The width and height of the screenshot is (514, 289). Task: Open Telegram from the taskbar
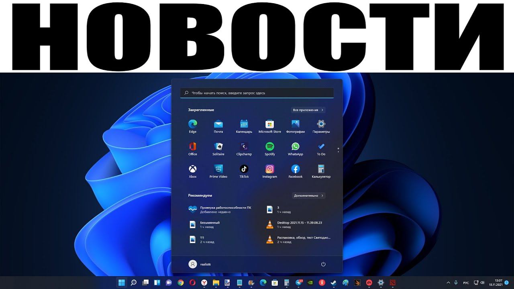[298, 283]
